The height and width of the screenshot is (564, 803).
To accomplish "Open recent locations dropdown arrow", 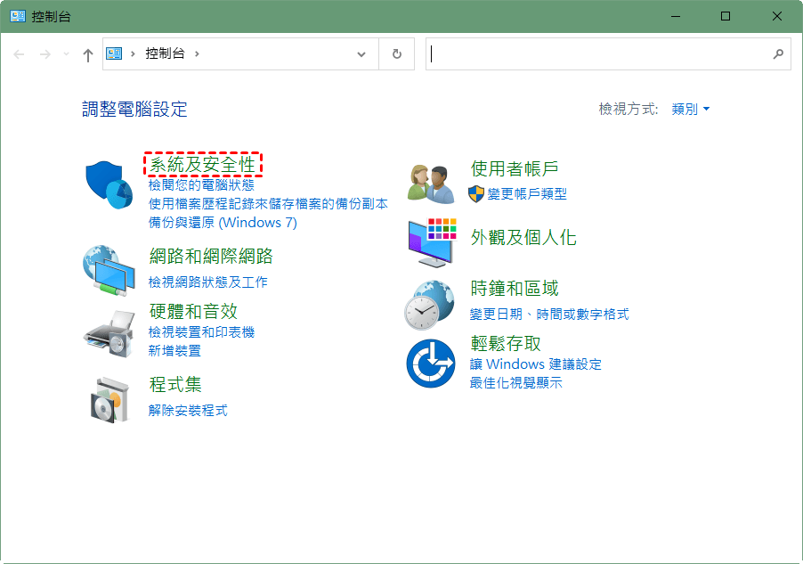I will pyautogui.click(x=66, y=53).
